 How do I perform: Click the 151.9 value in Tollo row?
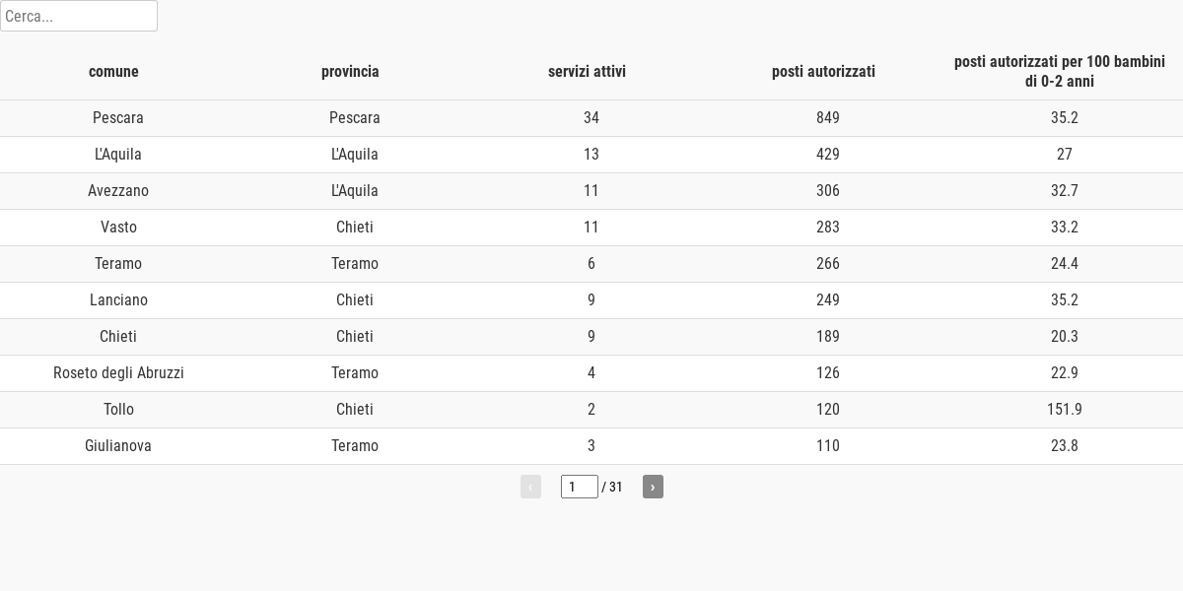[x=1065, y=410]
